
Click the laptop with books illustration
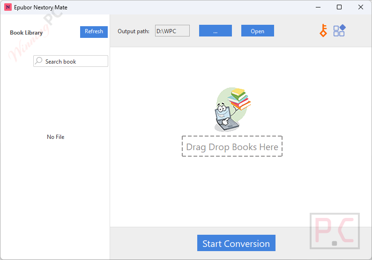pos(232,109)
